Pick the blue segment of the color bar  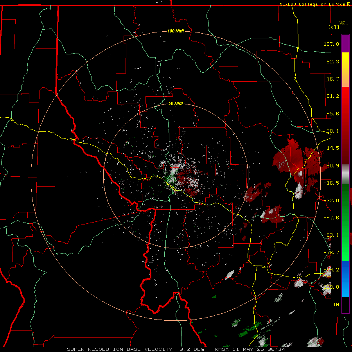pos(345,279)
